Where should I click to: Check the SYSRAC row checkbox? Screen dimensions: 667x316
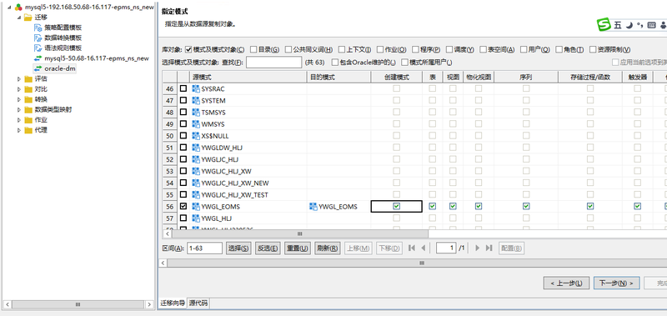pos(183,89)
